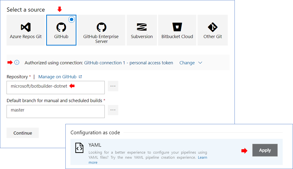Click the YAML heading text

click(x=95, y=145)
